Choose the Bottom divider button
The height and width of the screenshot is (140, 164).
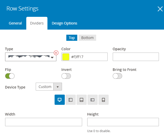click(87, 38)
